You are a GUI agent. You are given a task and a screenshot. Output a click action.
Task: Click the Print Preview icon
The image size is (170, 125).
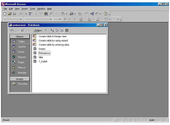point(25,14)
